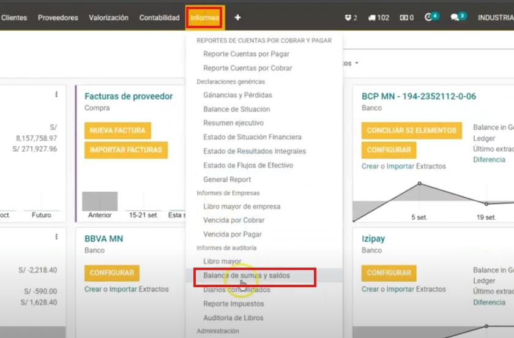Click the boxes icon showing count 2
The height and width of the screenshot is (338, 514).
pos(351,18)
